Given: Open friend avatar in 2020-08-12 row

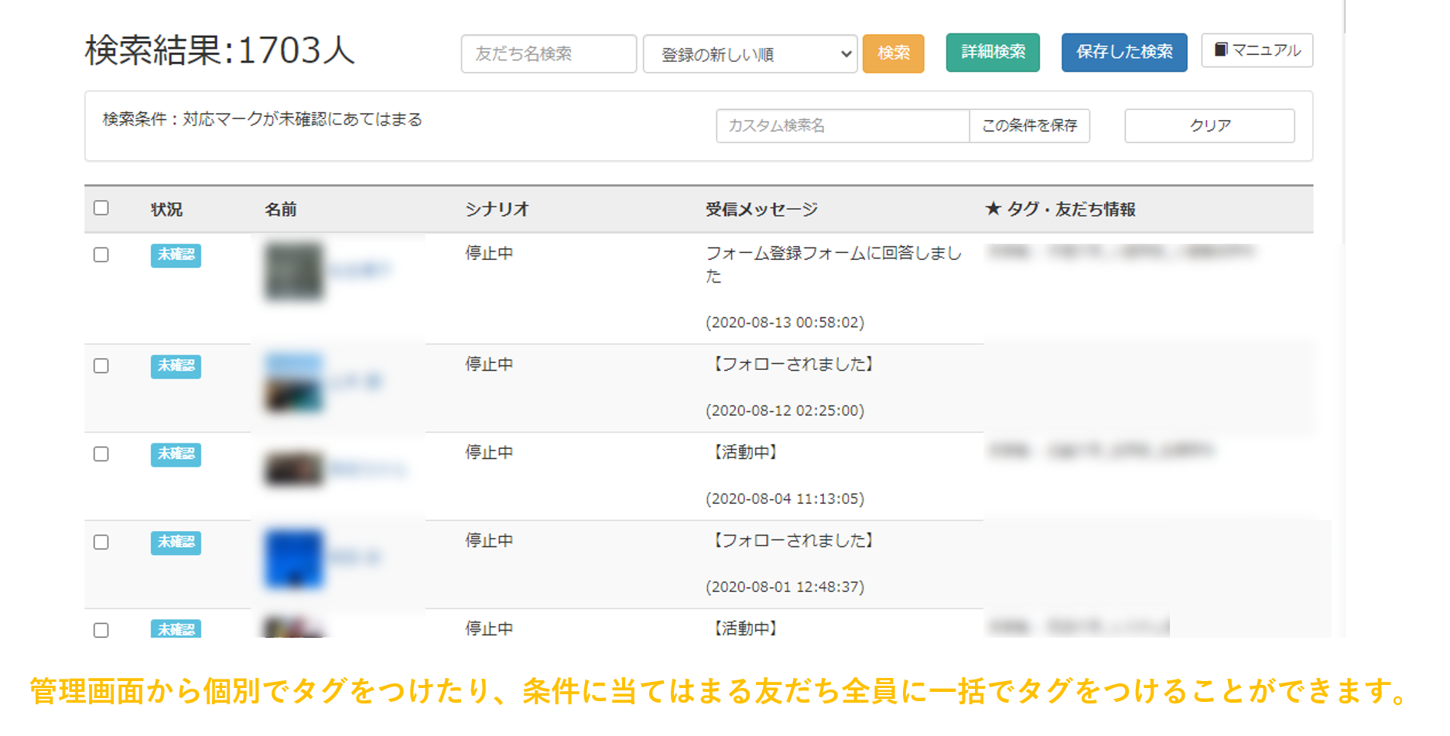Looking at the screenshot, I should click(293, 382).
